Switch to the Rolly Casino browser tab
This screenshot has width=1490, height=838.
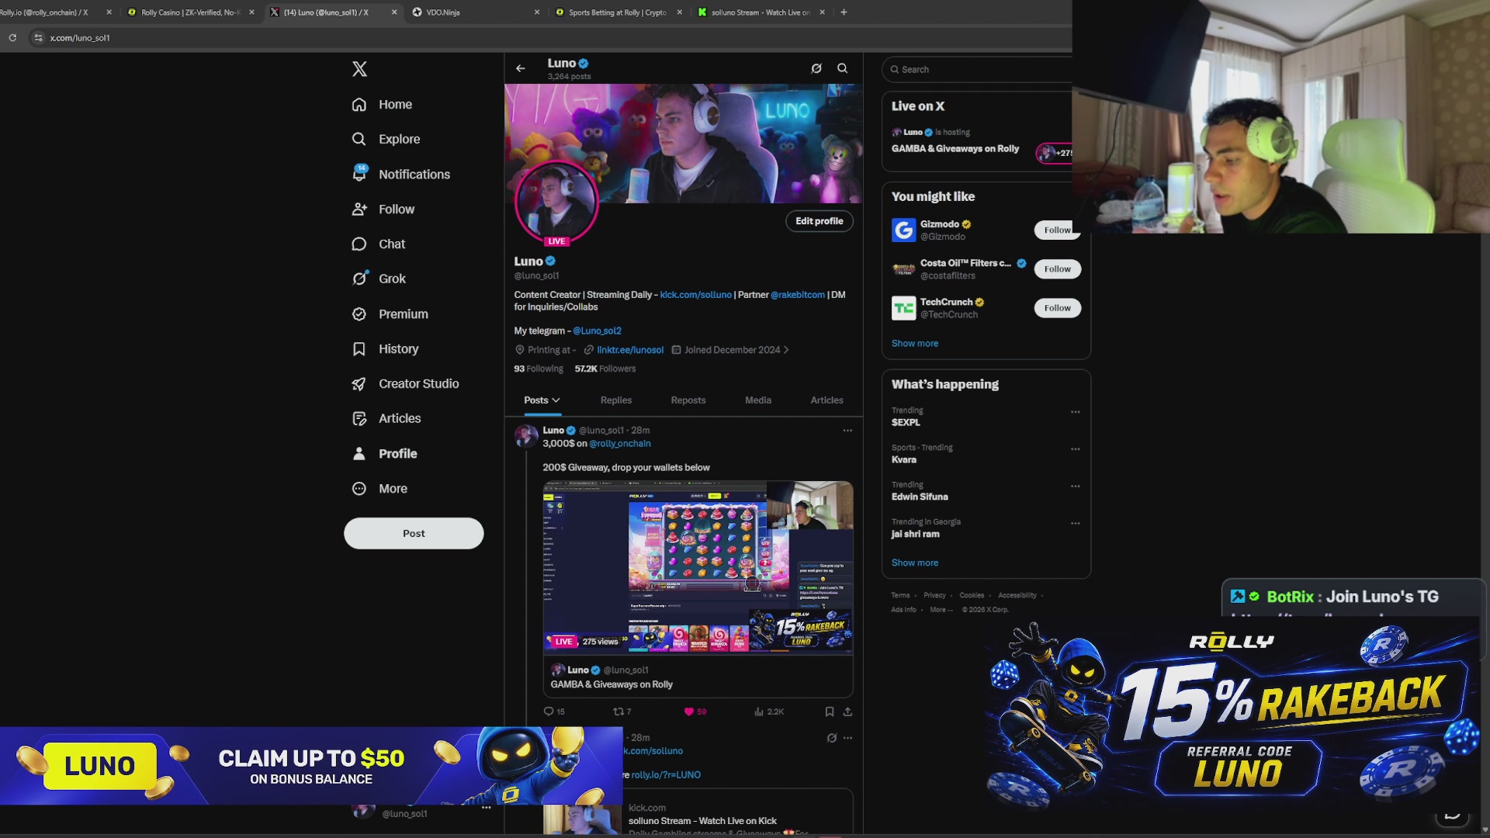(x=190, y=12)
